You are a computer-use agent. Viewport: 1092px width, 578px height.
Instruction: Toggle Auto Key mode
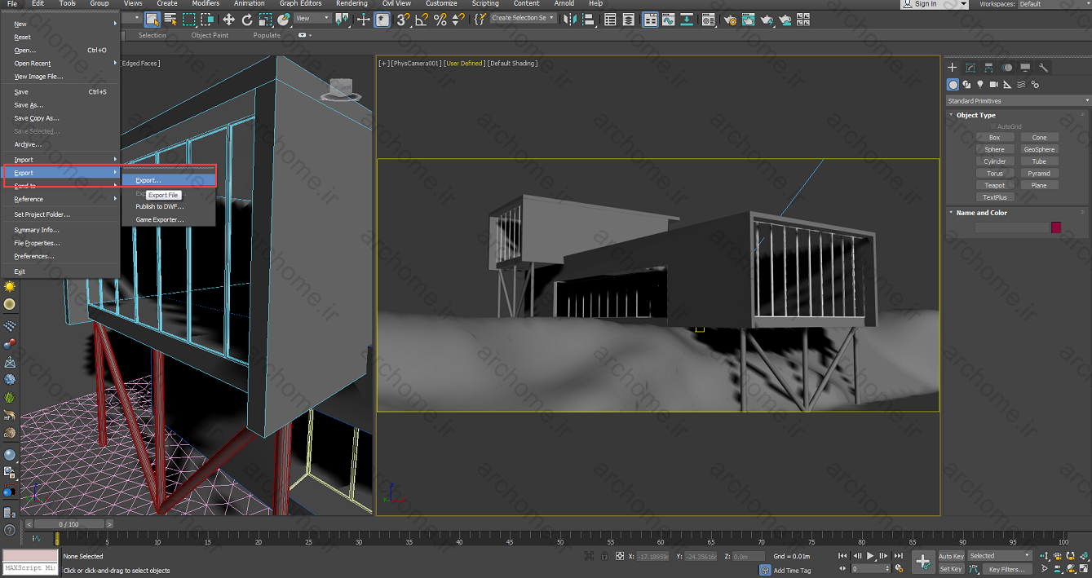(x=951, y=556)
